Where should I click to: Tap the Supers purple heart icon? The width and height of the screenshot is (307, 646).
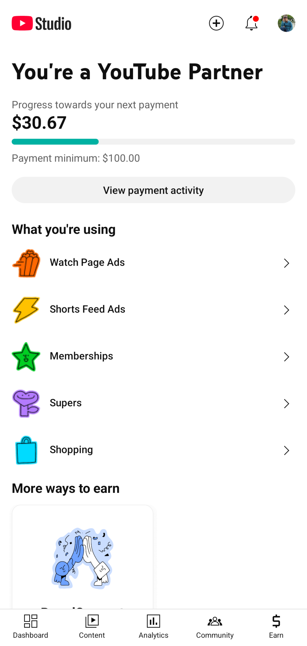(x=26, y=403)
